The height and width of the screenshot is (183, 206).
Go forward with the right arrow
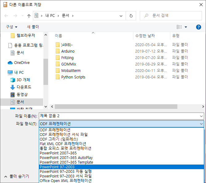[x=15, y=16]
